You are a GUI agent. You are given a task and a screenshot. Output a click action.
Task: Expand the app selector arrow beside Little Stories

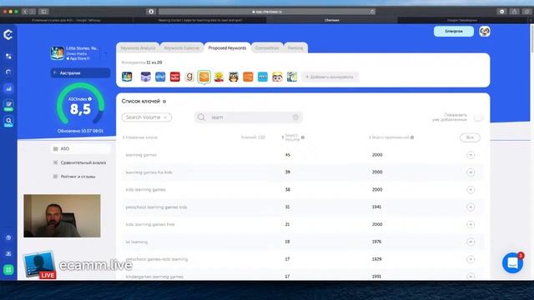(x=105, y=53)
